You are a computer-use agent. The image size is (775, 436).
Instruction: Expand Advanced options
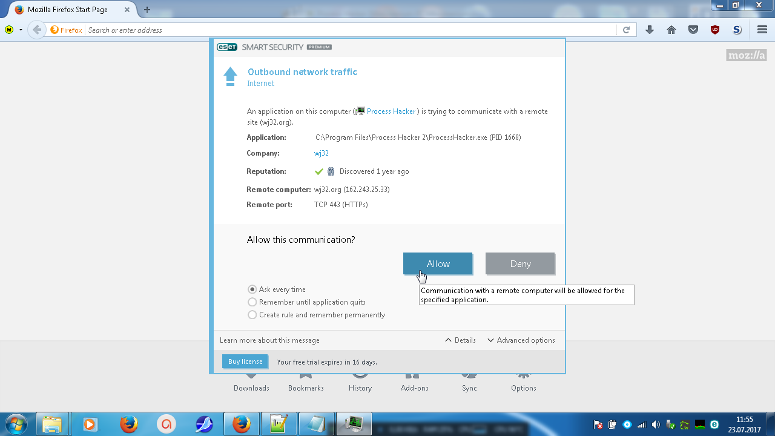pyautogui.click(x=521, y=340)
